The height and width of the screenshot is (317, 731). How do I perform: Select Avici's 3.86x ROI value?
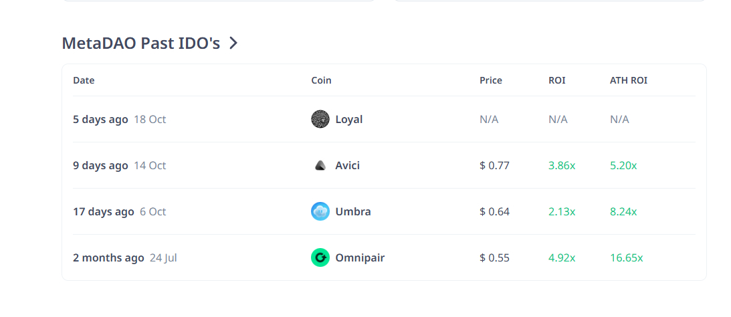click(561, 165)
